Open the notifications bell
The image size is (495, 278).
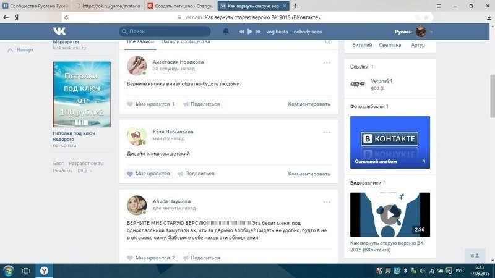(x=226, y=31)
